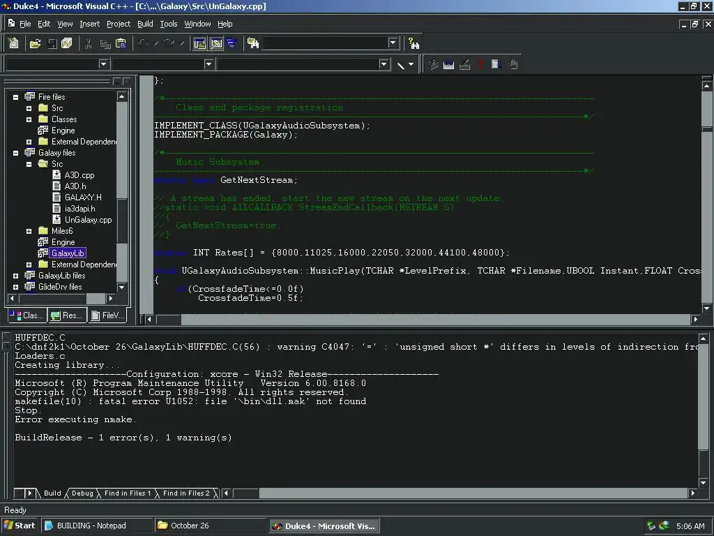Click the Window List icon
The height and width of the screenshot is (536, 714).
click(x=231, y=43)
